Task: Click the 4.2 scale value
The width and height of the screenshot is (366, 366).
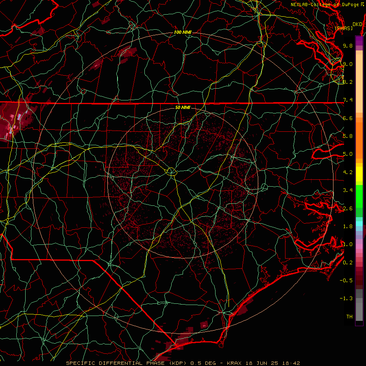Action: coord(348,172)
